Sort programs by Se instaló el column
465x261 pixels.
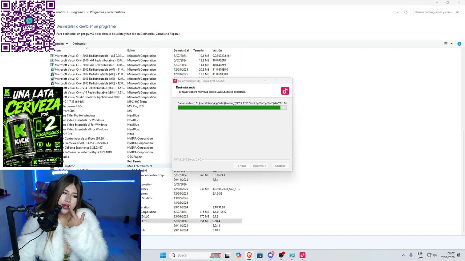[181, 50]
